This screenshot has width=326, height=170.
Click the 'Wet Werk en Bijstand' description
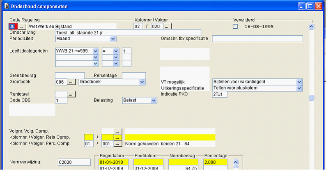pyautogui.click(x=51, y=27)
